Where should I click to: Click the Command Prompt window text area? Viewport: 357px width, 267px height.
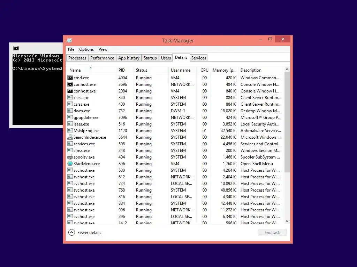tap(37, 89)
